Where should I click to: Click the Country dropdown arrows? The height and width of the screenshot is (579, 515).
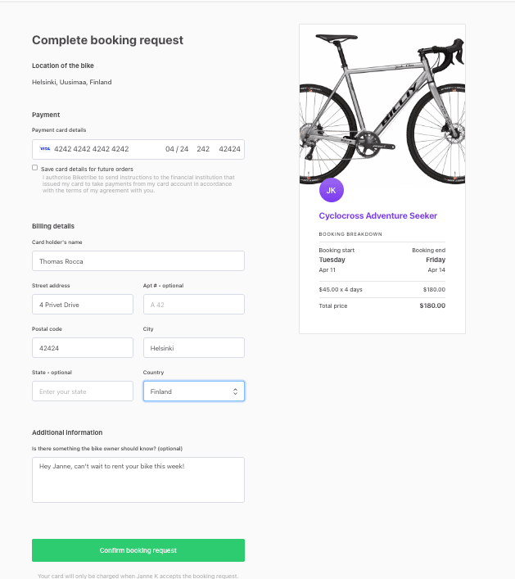(235, 391)
